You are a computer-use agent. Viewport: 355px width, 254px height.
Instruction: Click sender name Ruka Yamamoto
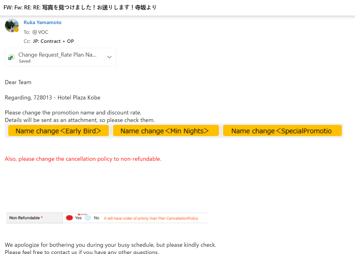42,23
